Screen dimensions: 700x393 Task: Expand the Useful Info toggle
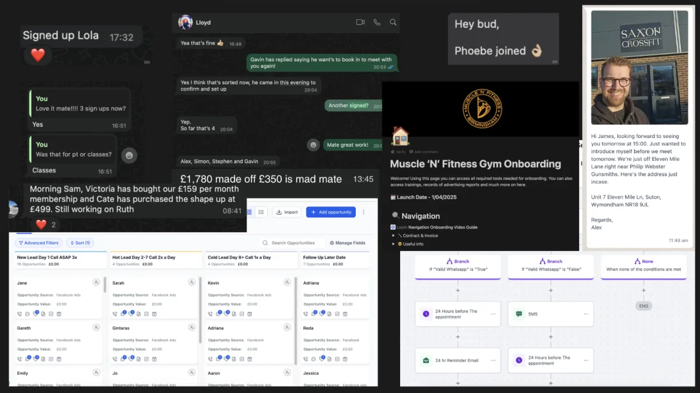393,244
